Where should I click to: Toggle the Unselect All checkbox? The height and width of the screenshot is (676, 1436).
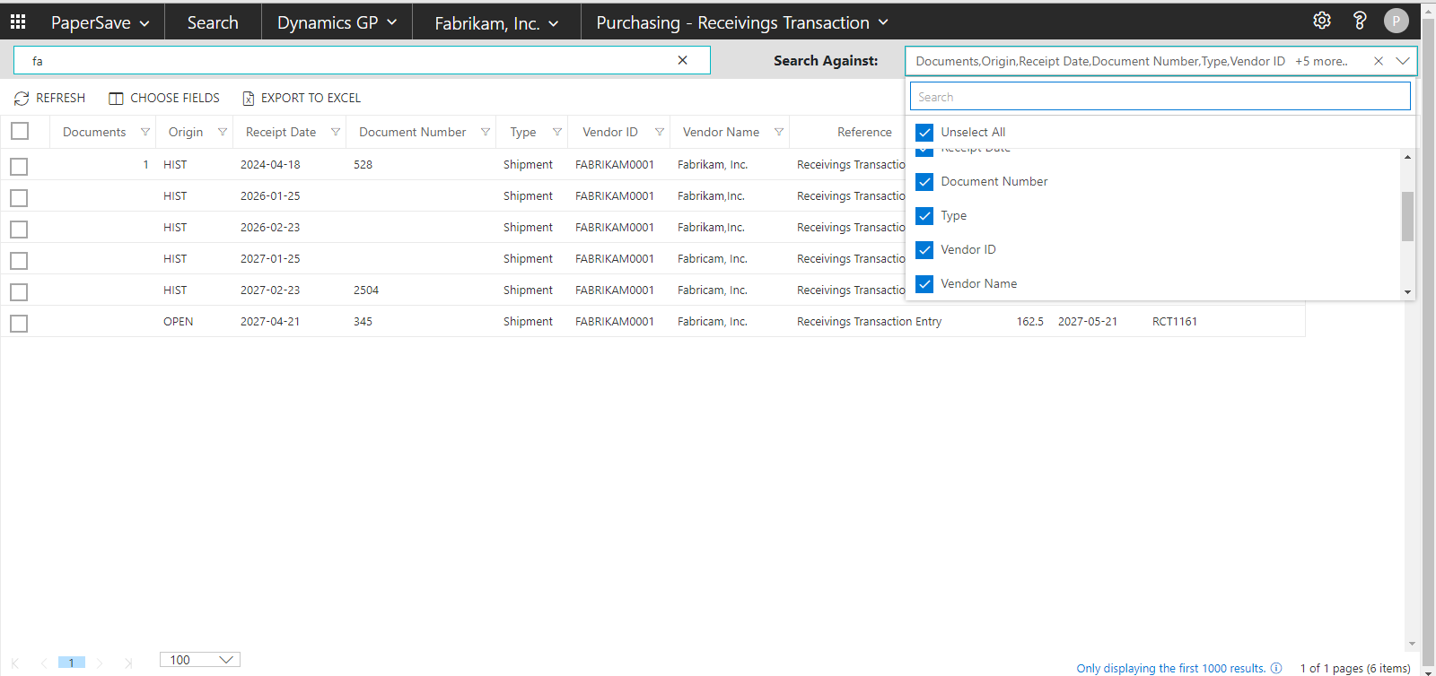[924, 133]
